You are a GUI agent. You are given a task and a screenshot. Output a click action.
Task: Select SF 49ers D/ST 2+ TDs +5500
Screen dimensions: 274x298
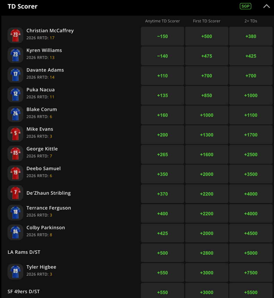(x=251, y=291)
